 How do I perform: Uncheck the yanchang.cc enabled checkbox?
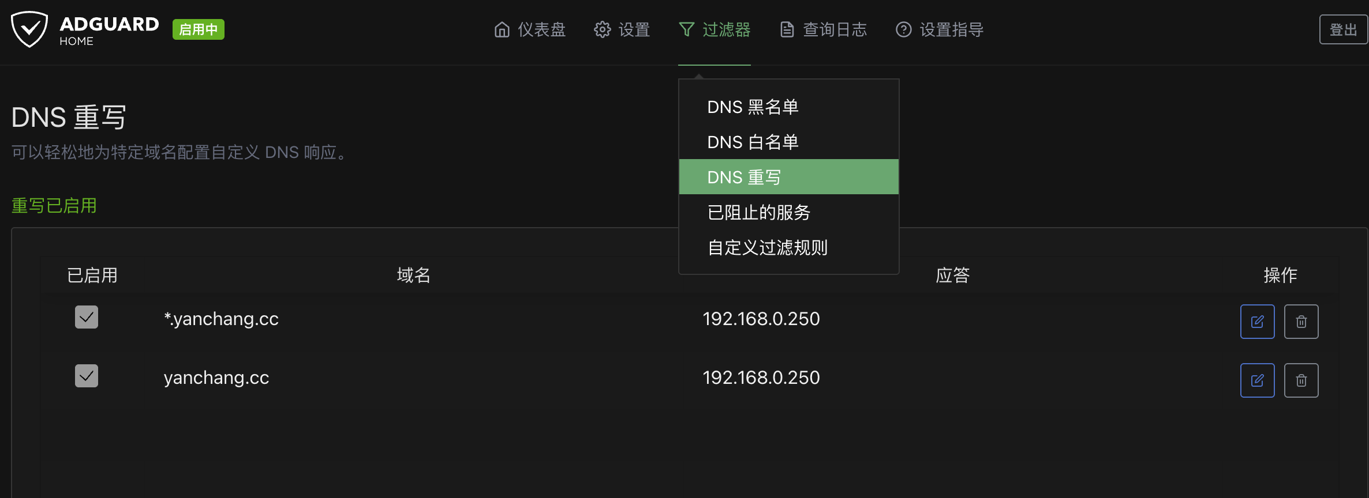87,376
